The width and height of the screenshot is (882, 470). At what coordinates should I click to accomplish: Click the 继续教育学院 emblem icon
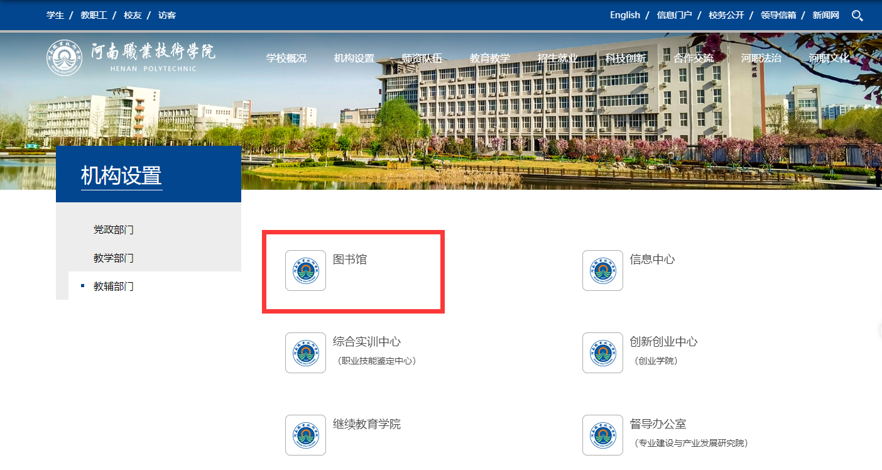click(305, 435)
